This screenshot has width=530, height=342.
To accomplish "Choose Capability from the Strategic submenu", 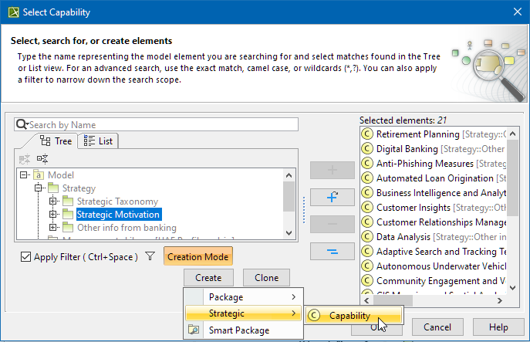I will click(349, 315).
